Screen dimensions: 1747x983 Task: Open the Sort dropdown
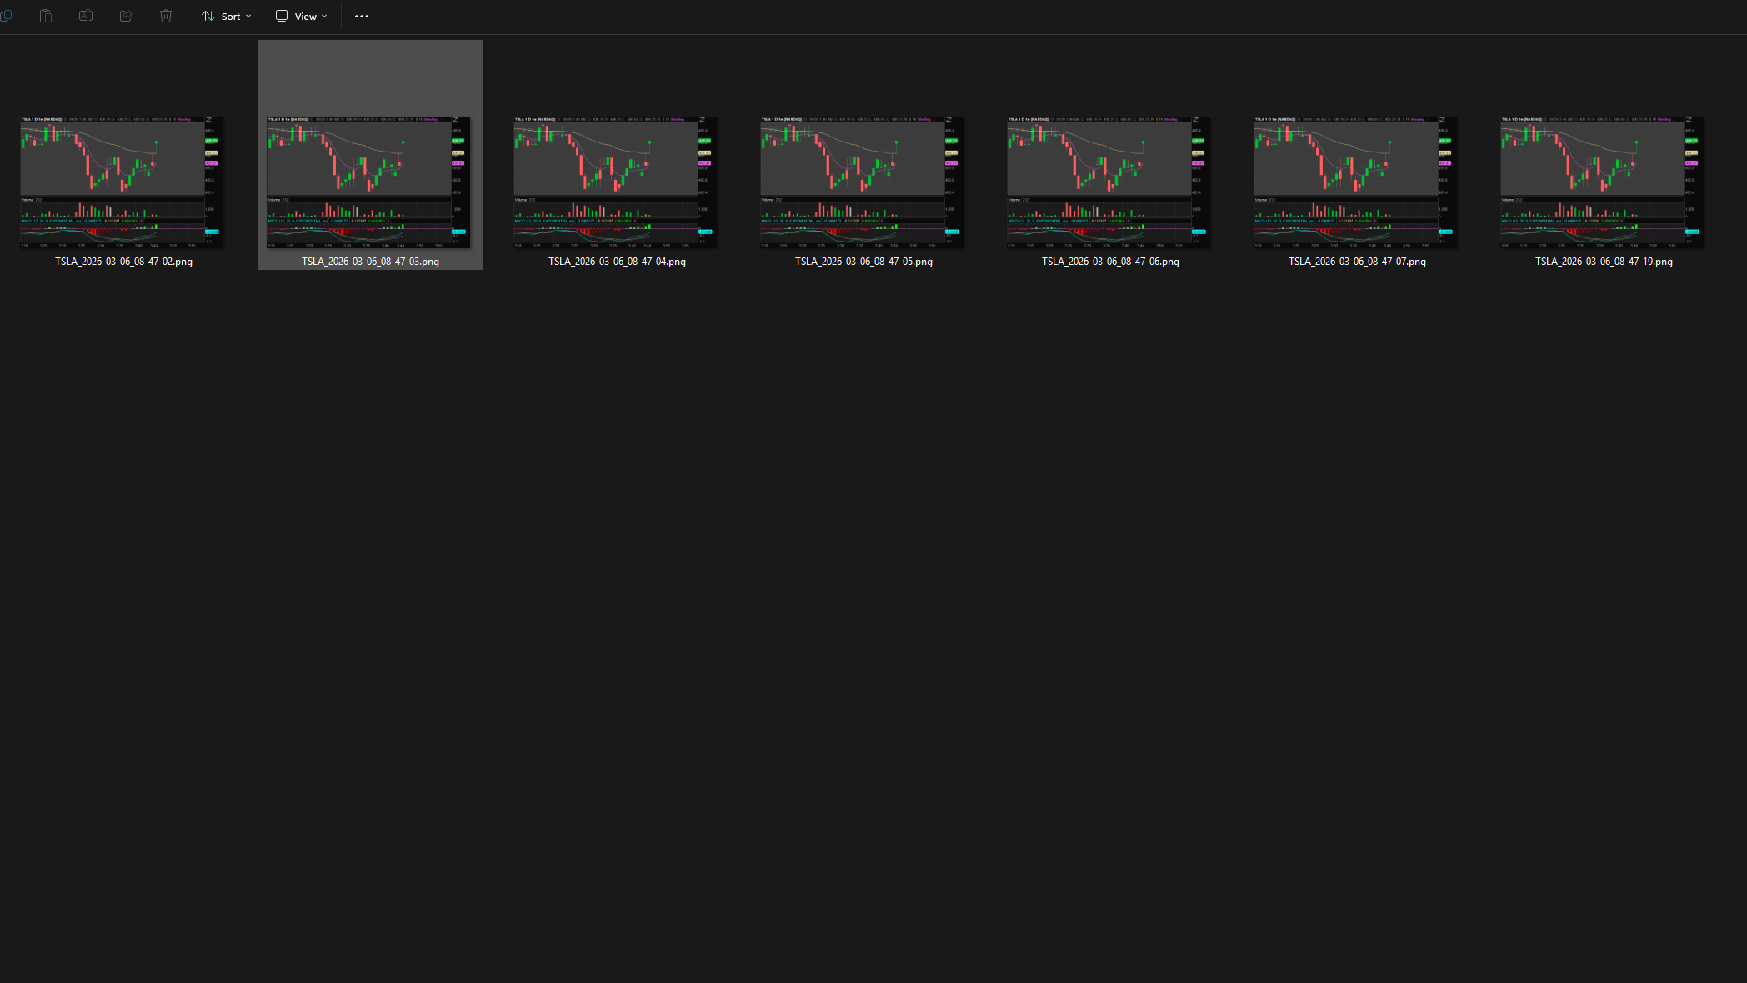point(227,16)
